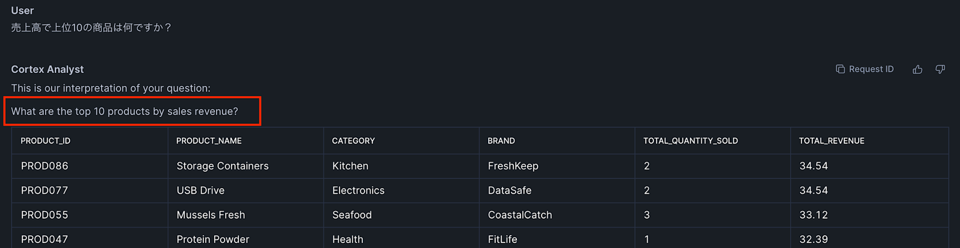Click the USB Drive product name cell
The image size is (960, 248).
pos(246,190)
